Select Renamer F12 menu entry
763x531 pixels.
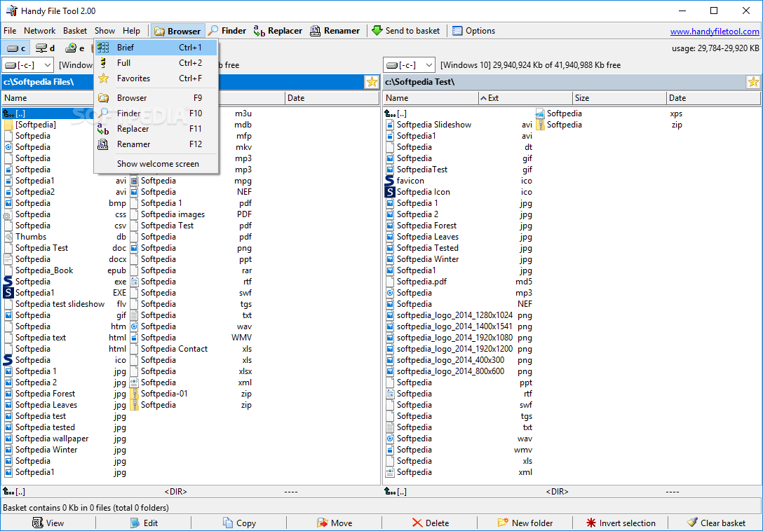pos(156,144)
